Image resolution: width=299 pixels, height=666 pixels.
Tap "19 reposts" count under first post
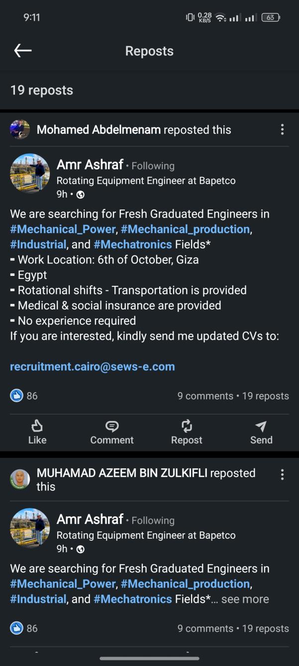(x=265, y=396)
